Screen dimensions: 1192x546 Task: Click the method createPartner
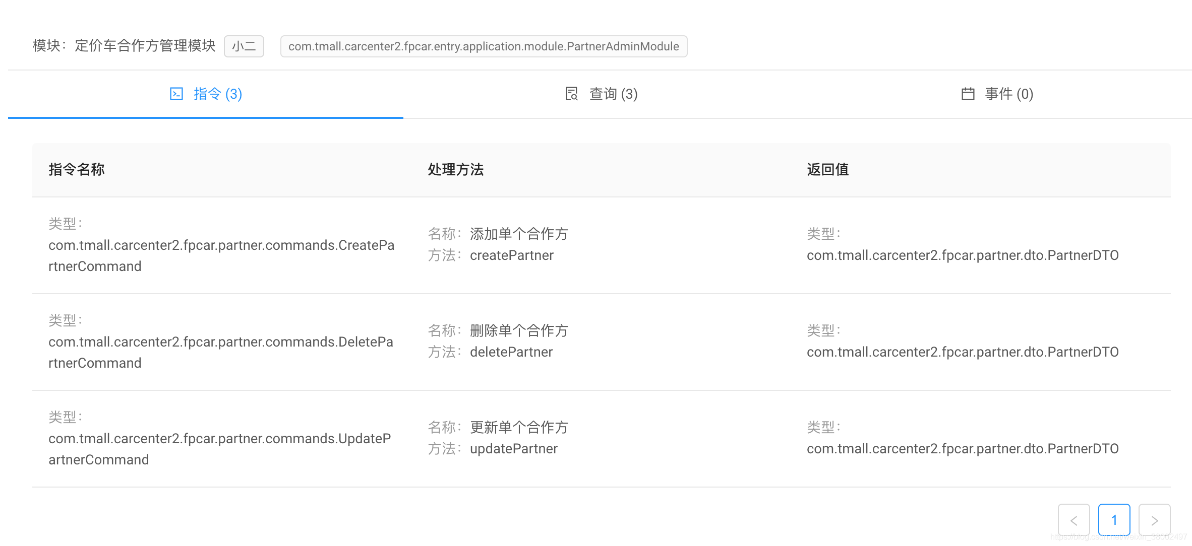(x=512, y=255)
